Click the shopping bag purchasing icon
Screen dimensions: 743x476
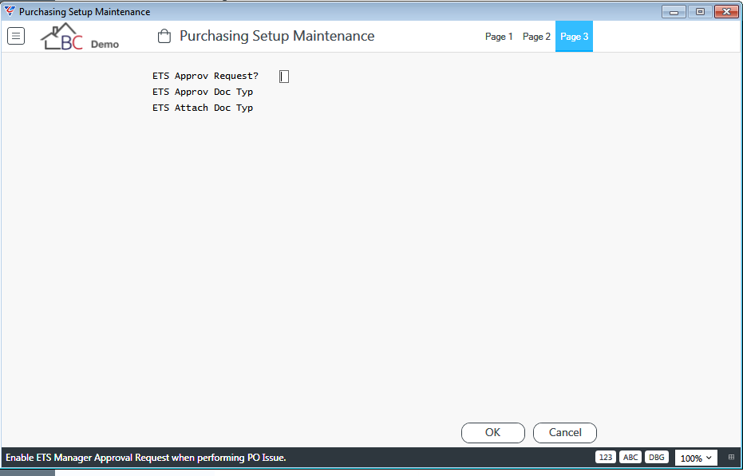(x=164, y=36)
